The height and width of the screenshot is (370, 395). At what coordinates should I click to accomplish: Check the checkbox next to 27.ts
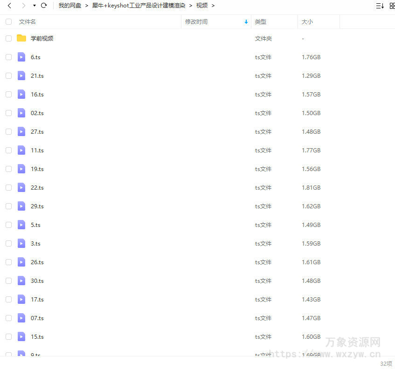8,131
